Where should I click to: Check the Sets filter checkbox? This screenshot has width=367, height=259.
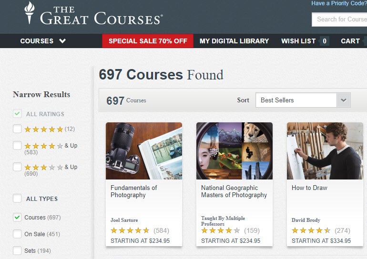[x=17, y=250]
